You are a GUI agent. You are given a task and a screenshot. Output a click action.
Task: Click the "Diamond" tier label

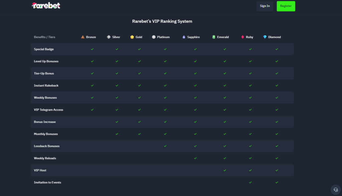pos(275,37)
